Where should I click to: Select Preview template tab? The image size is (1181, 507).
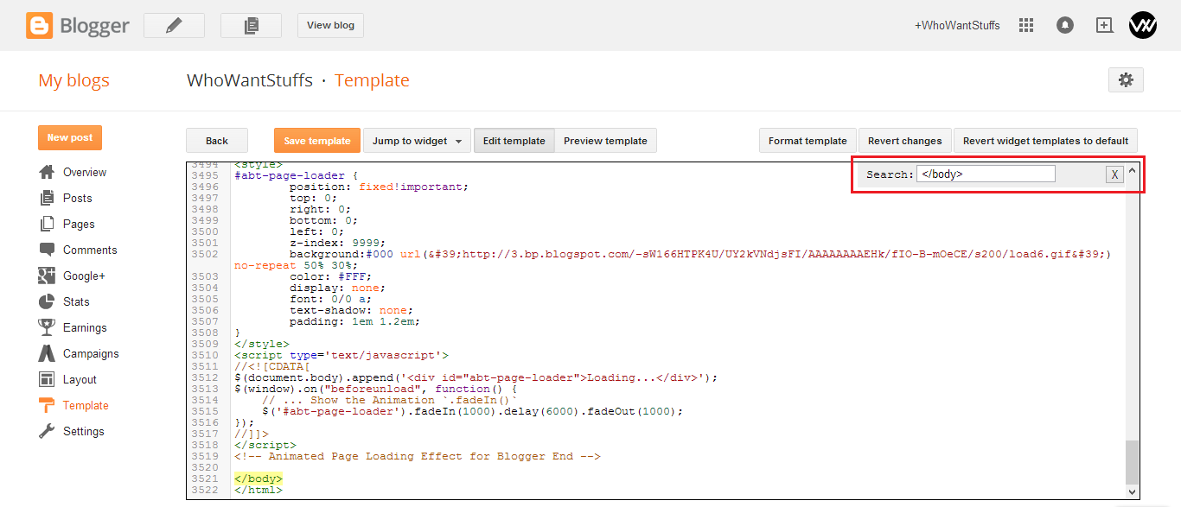coord(605,141)
